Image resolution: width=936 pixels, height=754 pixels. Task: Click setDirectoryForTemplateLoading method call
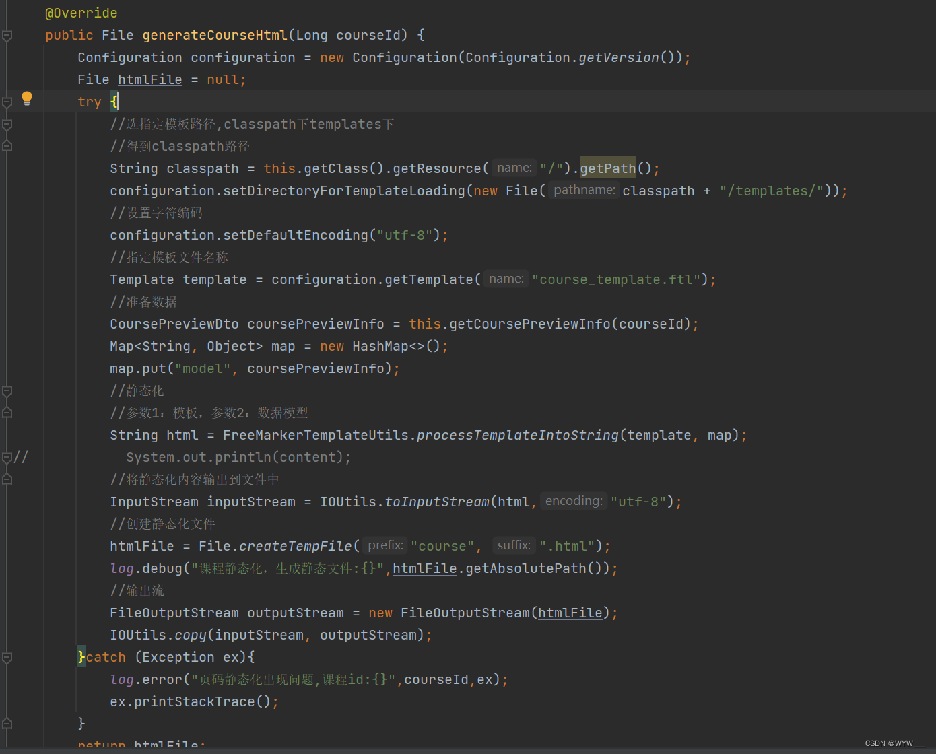tap(344, 191)
